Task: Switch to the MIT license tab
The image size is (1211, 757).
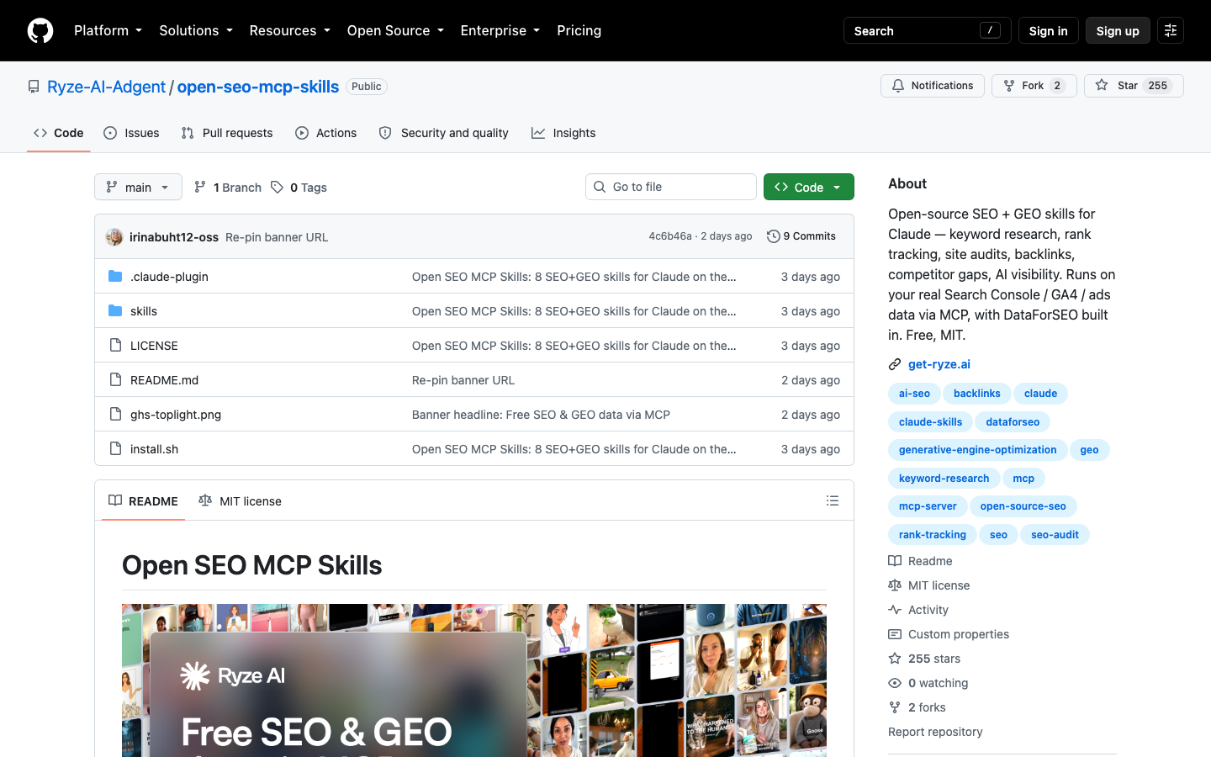Action: tap(241, 501)
